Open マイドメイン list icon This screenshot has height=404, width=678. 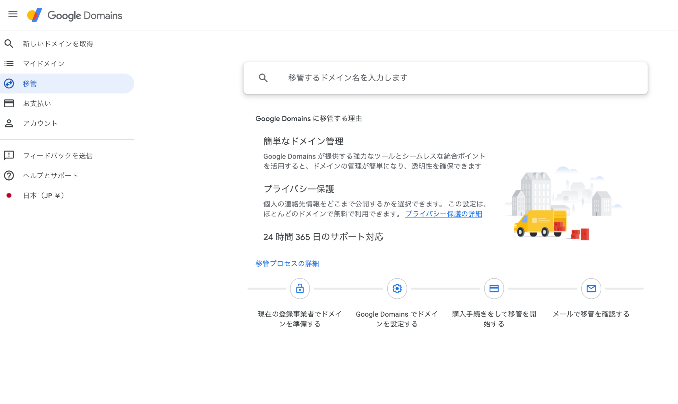tap(9, 64)
